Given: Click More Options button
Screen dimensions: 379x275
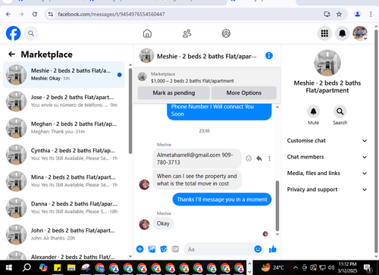Looking at the screenshot, I should (244, 93).
